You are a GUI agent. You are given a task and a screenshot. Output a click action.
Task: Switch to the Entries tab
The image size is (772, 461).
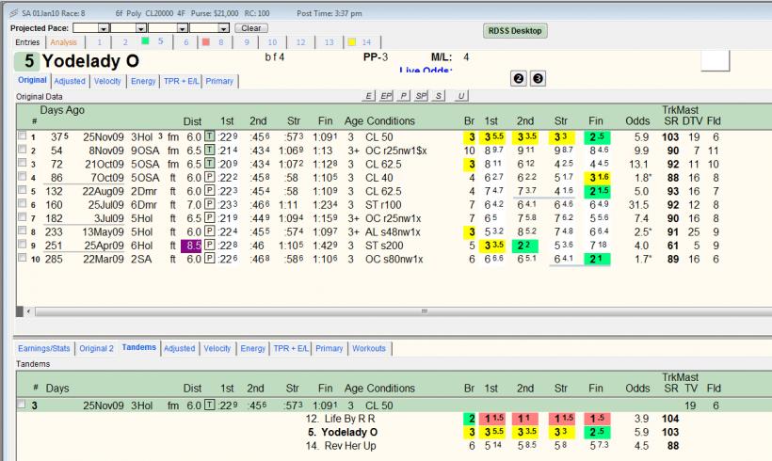click(27, 42)
